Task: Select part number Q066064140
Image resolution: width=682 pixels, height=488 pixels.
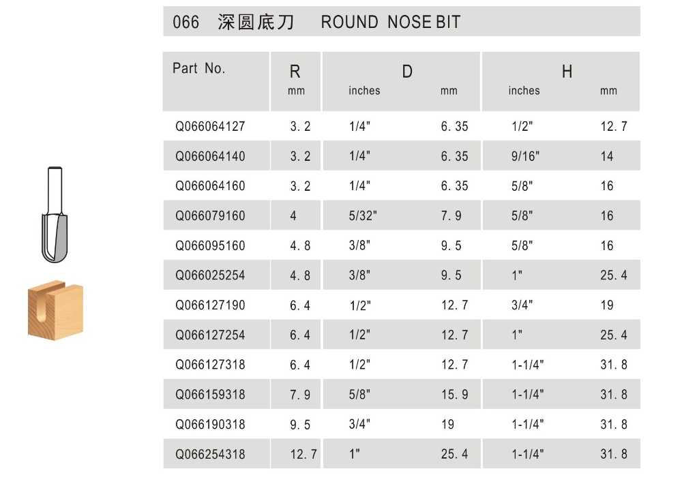Action: point(210,157)
